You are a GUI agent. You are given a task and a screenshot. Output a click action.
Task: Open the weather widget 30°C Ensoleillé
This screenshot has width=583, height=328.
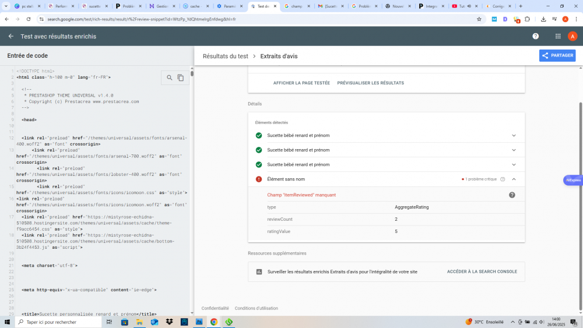coord(484,322)
